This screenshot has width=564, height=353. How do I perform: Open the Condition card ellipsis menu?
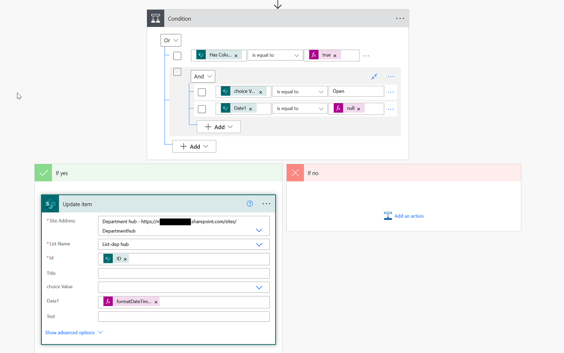pos(400,18)
